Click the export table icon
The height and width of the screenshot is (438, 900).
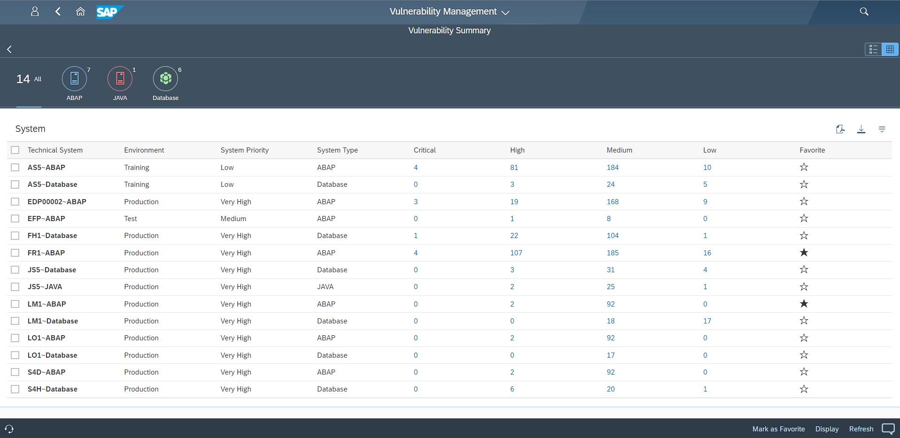[x=840, y=129]
